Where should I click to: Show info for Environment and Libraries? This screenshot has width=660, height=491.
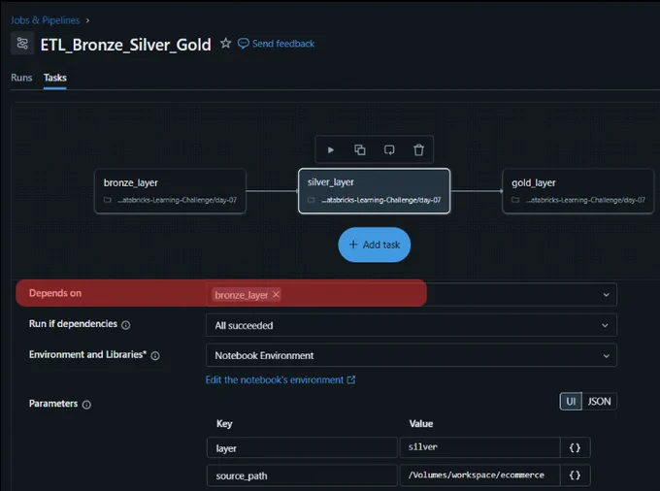pos(155,355)
